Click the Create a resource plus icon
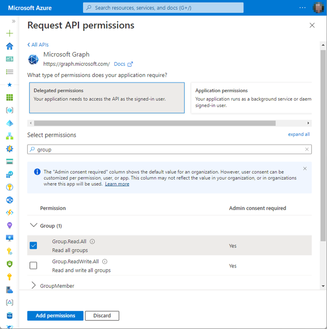The height and width of the screenshot is (329, 327). coord(9,34)
